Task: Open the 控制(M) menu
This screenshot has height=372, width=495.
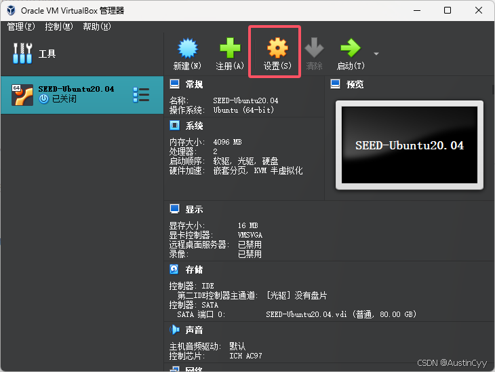Action: (59, 26)
